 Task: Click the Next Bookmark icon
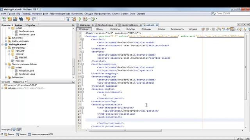pyautogui.click(x=245, y=29)
